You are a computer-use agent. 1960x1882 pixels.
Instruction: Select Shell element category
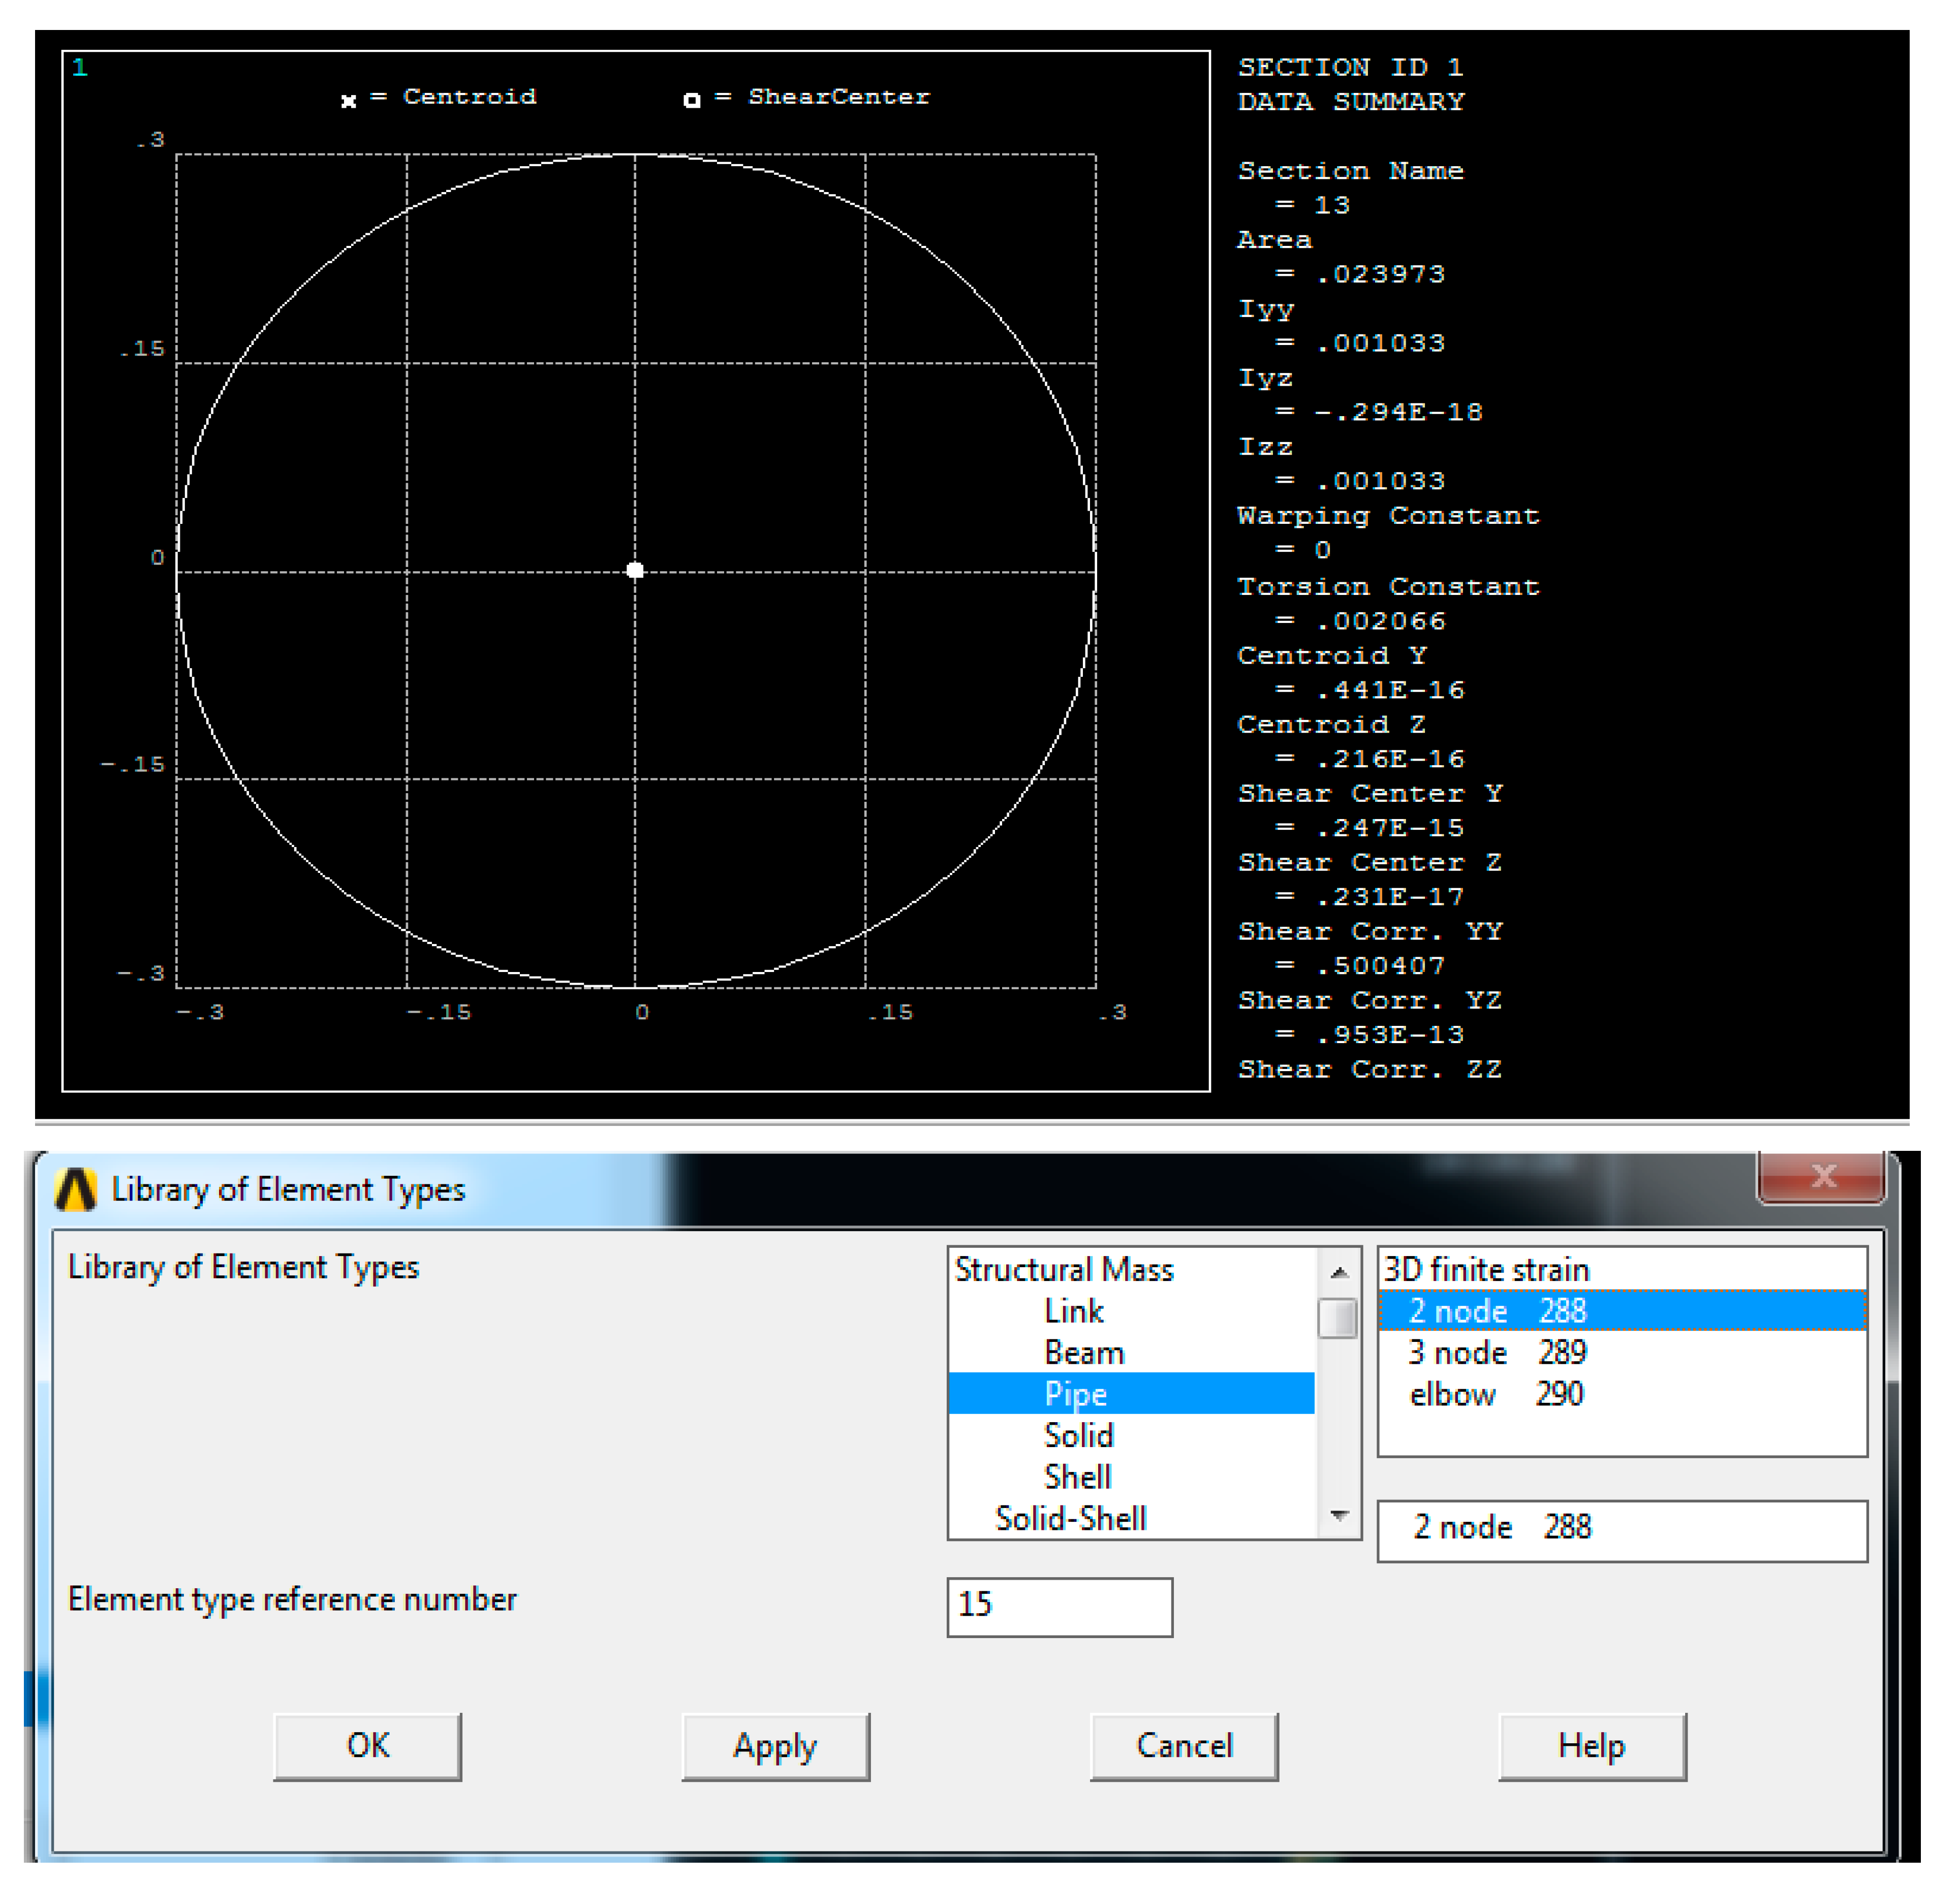1077,1477
